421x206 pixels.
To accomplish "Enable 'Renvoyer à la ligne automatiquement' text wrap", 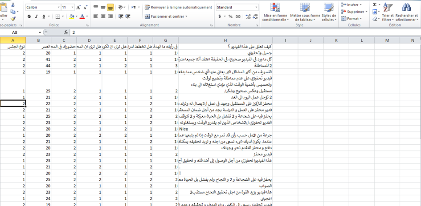I will point(178,8).
